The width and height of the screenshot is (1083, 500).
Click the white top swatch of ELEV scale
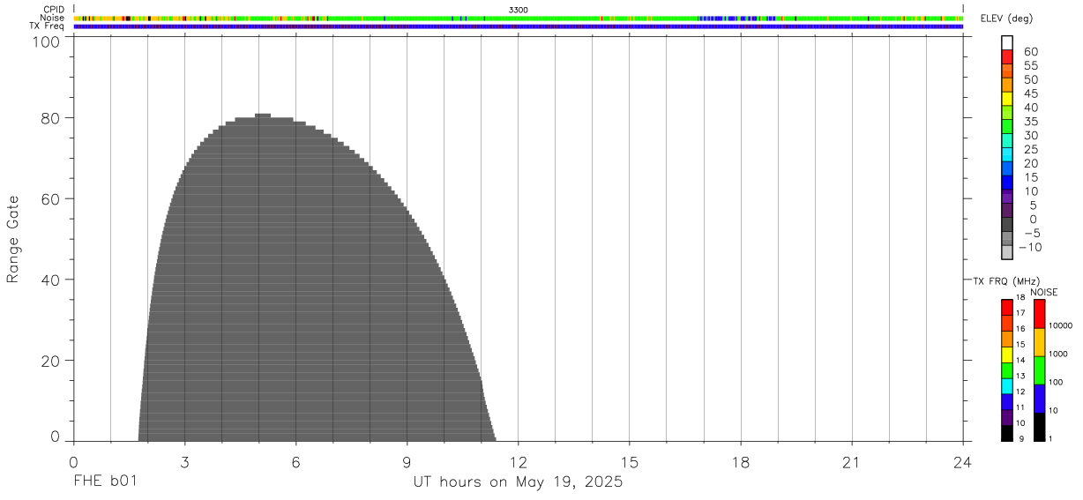coord(1006,41)
